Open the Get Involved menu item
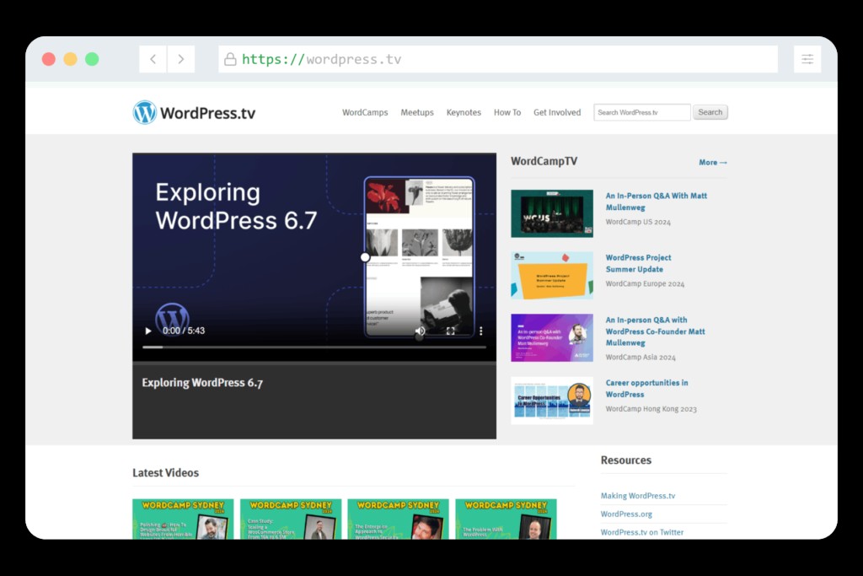The height and width of the screenshot is (576, 863). (557, 112)
